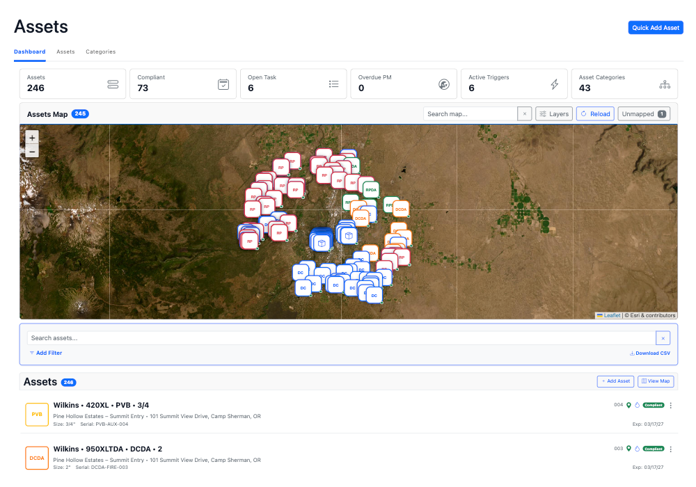Click the green location pin on the 420XL PVB row

tap(629, 405)
